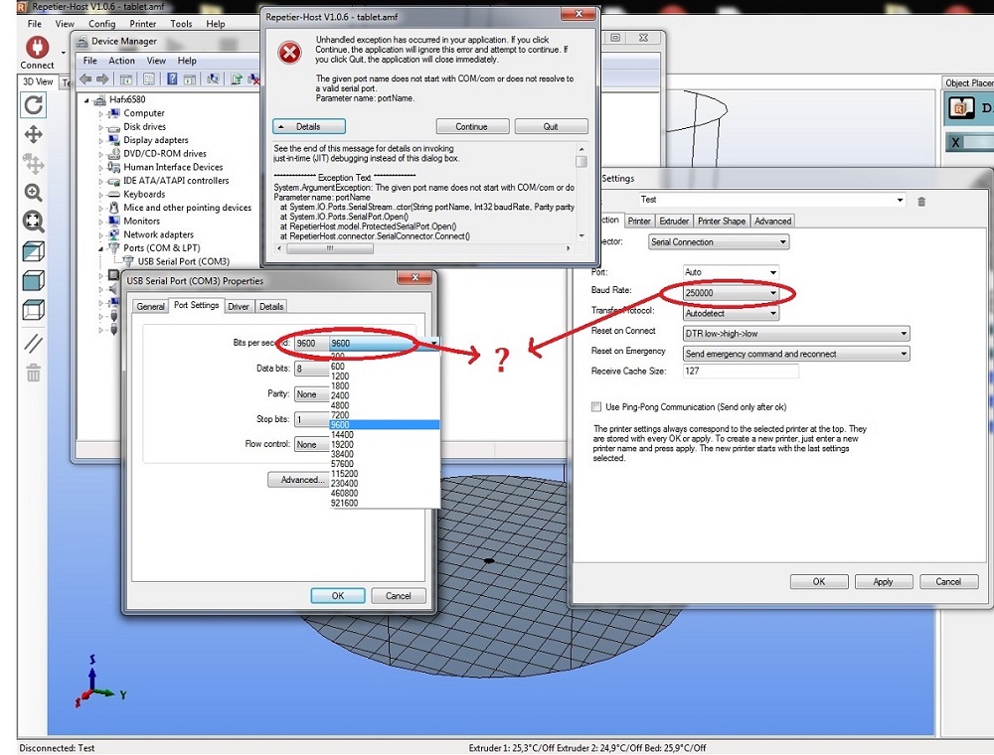Click exception details vertical scrollbar
This screenshot has height=755, width=994.
[x=581, y=192]
